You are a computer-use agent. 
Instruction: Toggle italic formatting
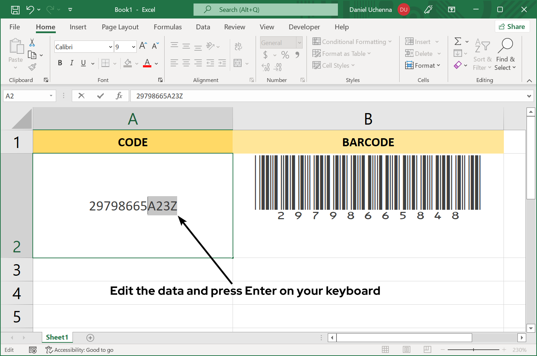click(x=71, y=63)
